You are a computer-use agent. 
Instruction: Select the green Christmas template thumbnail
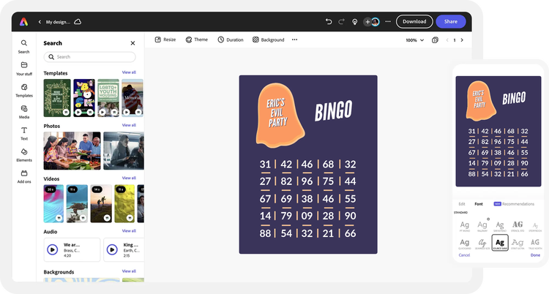(x=57, y=98)
